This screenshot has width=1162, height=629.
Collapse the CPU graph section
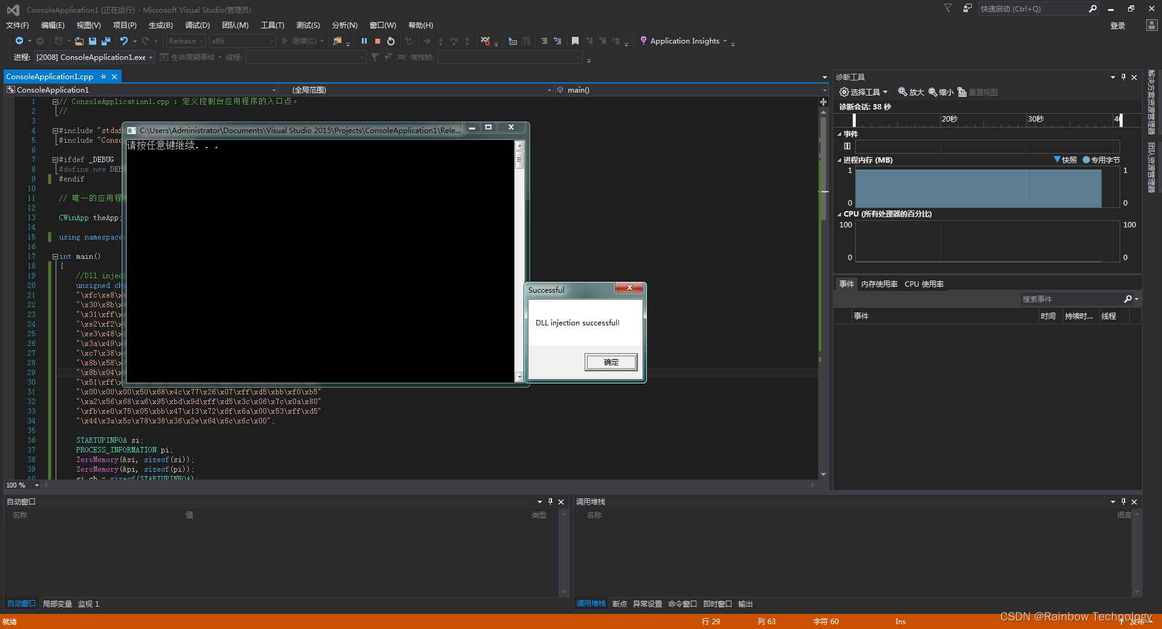coord(839,214)
